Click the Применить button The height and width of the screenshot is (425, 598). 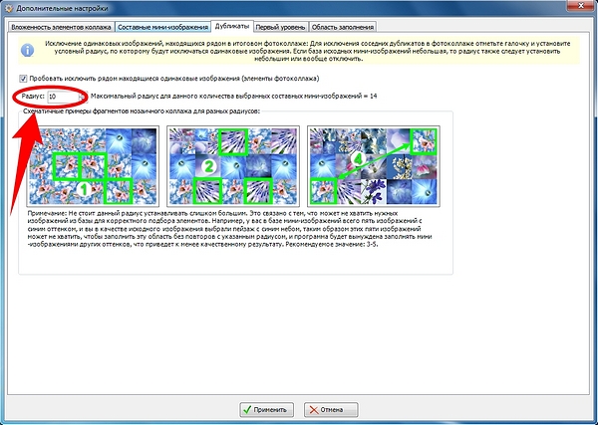click(266, 410)
